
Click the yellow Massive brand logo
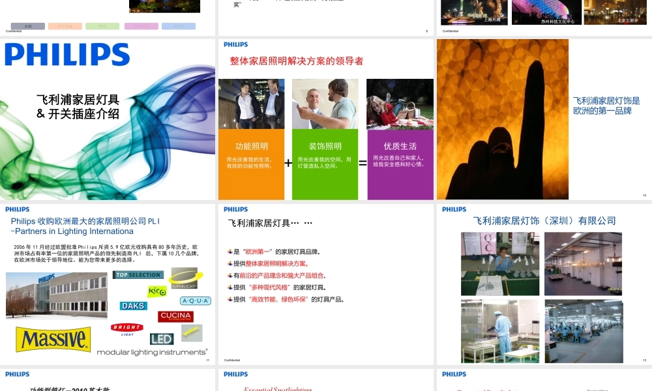[53, 339]
